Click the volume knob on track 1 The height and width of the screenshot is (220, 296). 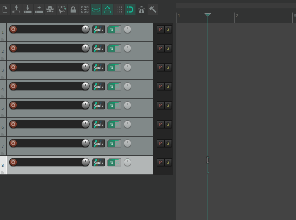pos(85,29)
